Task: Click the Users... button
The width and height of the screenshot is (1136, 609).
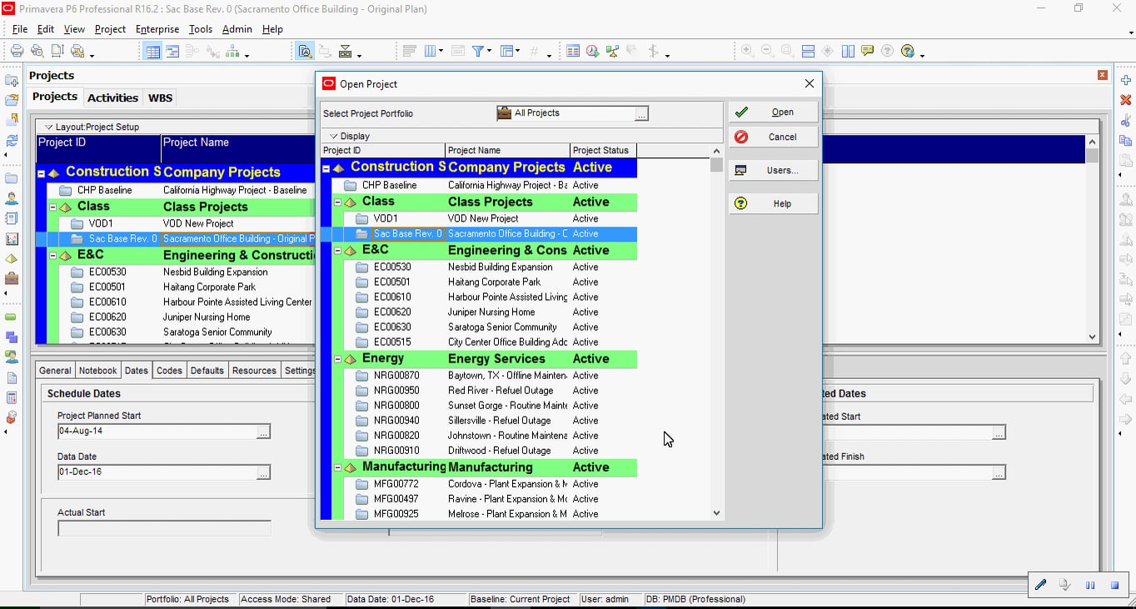Action: coord(774,171)
